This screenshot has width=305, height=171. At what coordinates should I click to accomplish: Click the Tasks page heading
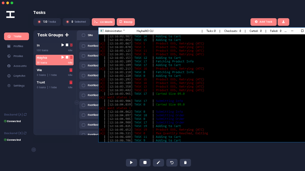point(39,12)
